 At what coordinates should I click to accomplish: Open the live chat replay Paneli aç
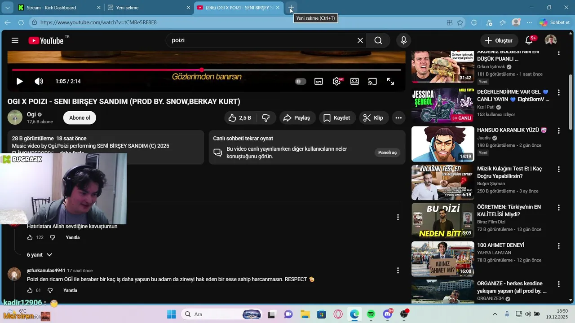coord(387,153)
